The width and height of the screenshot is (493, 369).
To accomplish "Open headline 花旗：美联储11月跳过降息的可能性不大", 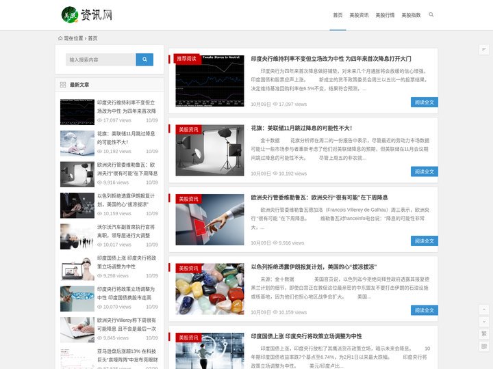I will (x=301, y=128).
